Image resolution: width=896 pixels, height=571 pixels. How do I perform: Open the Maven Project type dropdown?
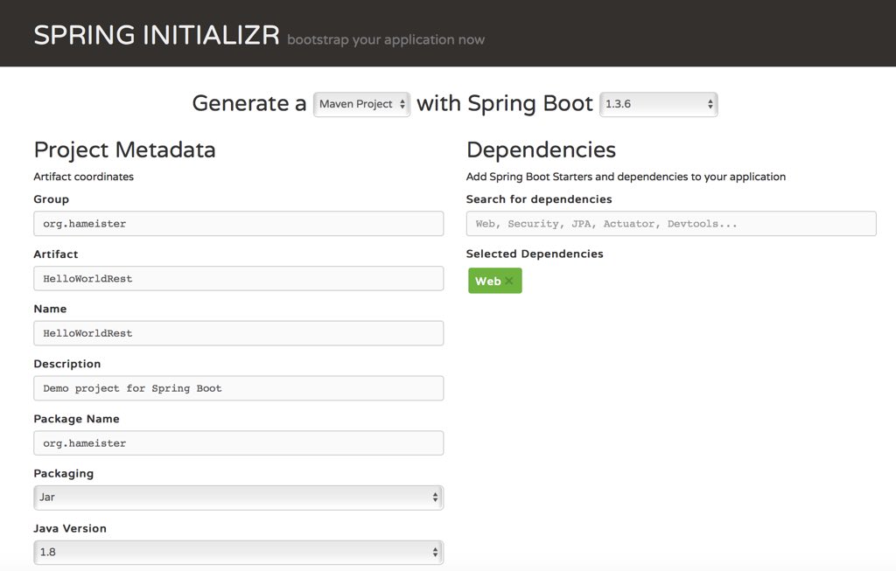click(361, 104)
